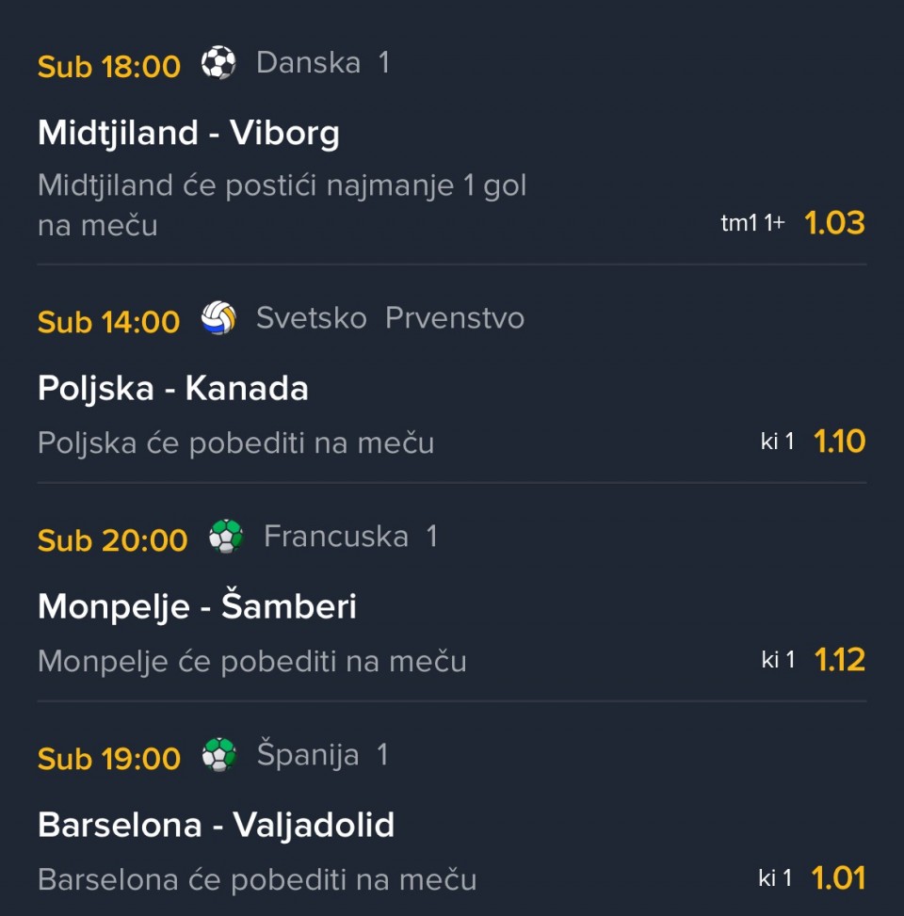Click the Španija 1 league label
Viewport: 904px width, 916px height.
[322, 755]
